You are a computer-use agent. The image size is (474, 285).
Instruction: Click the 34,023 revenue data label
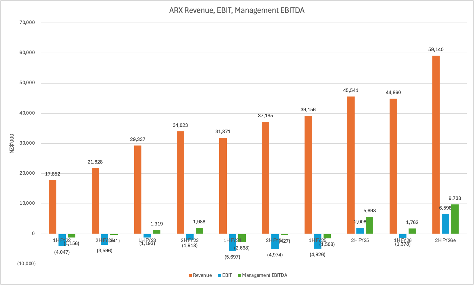coord(180,125)
